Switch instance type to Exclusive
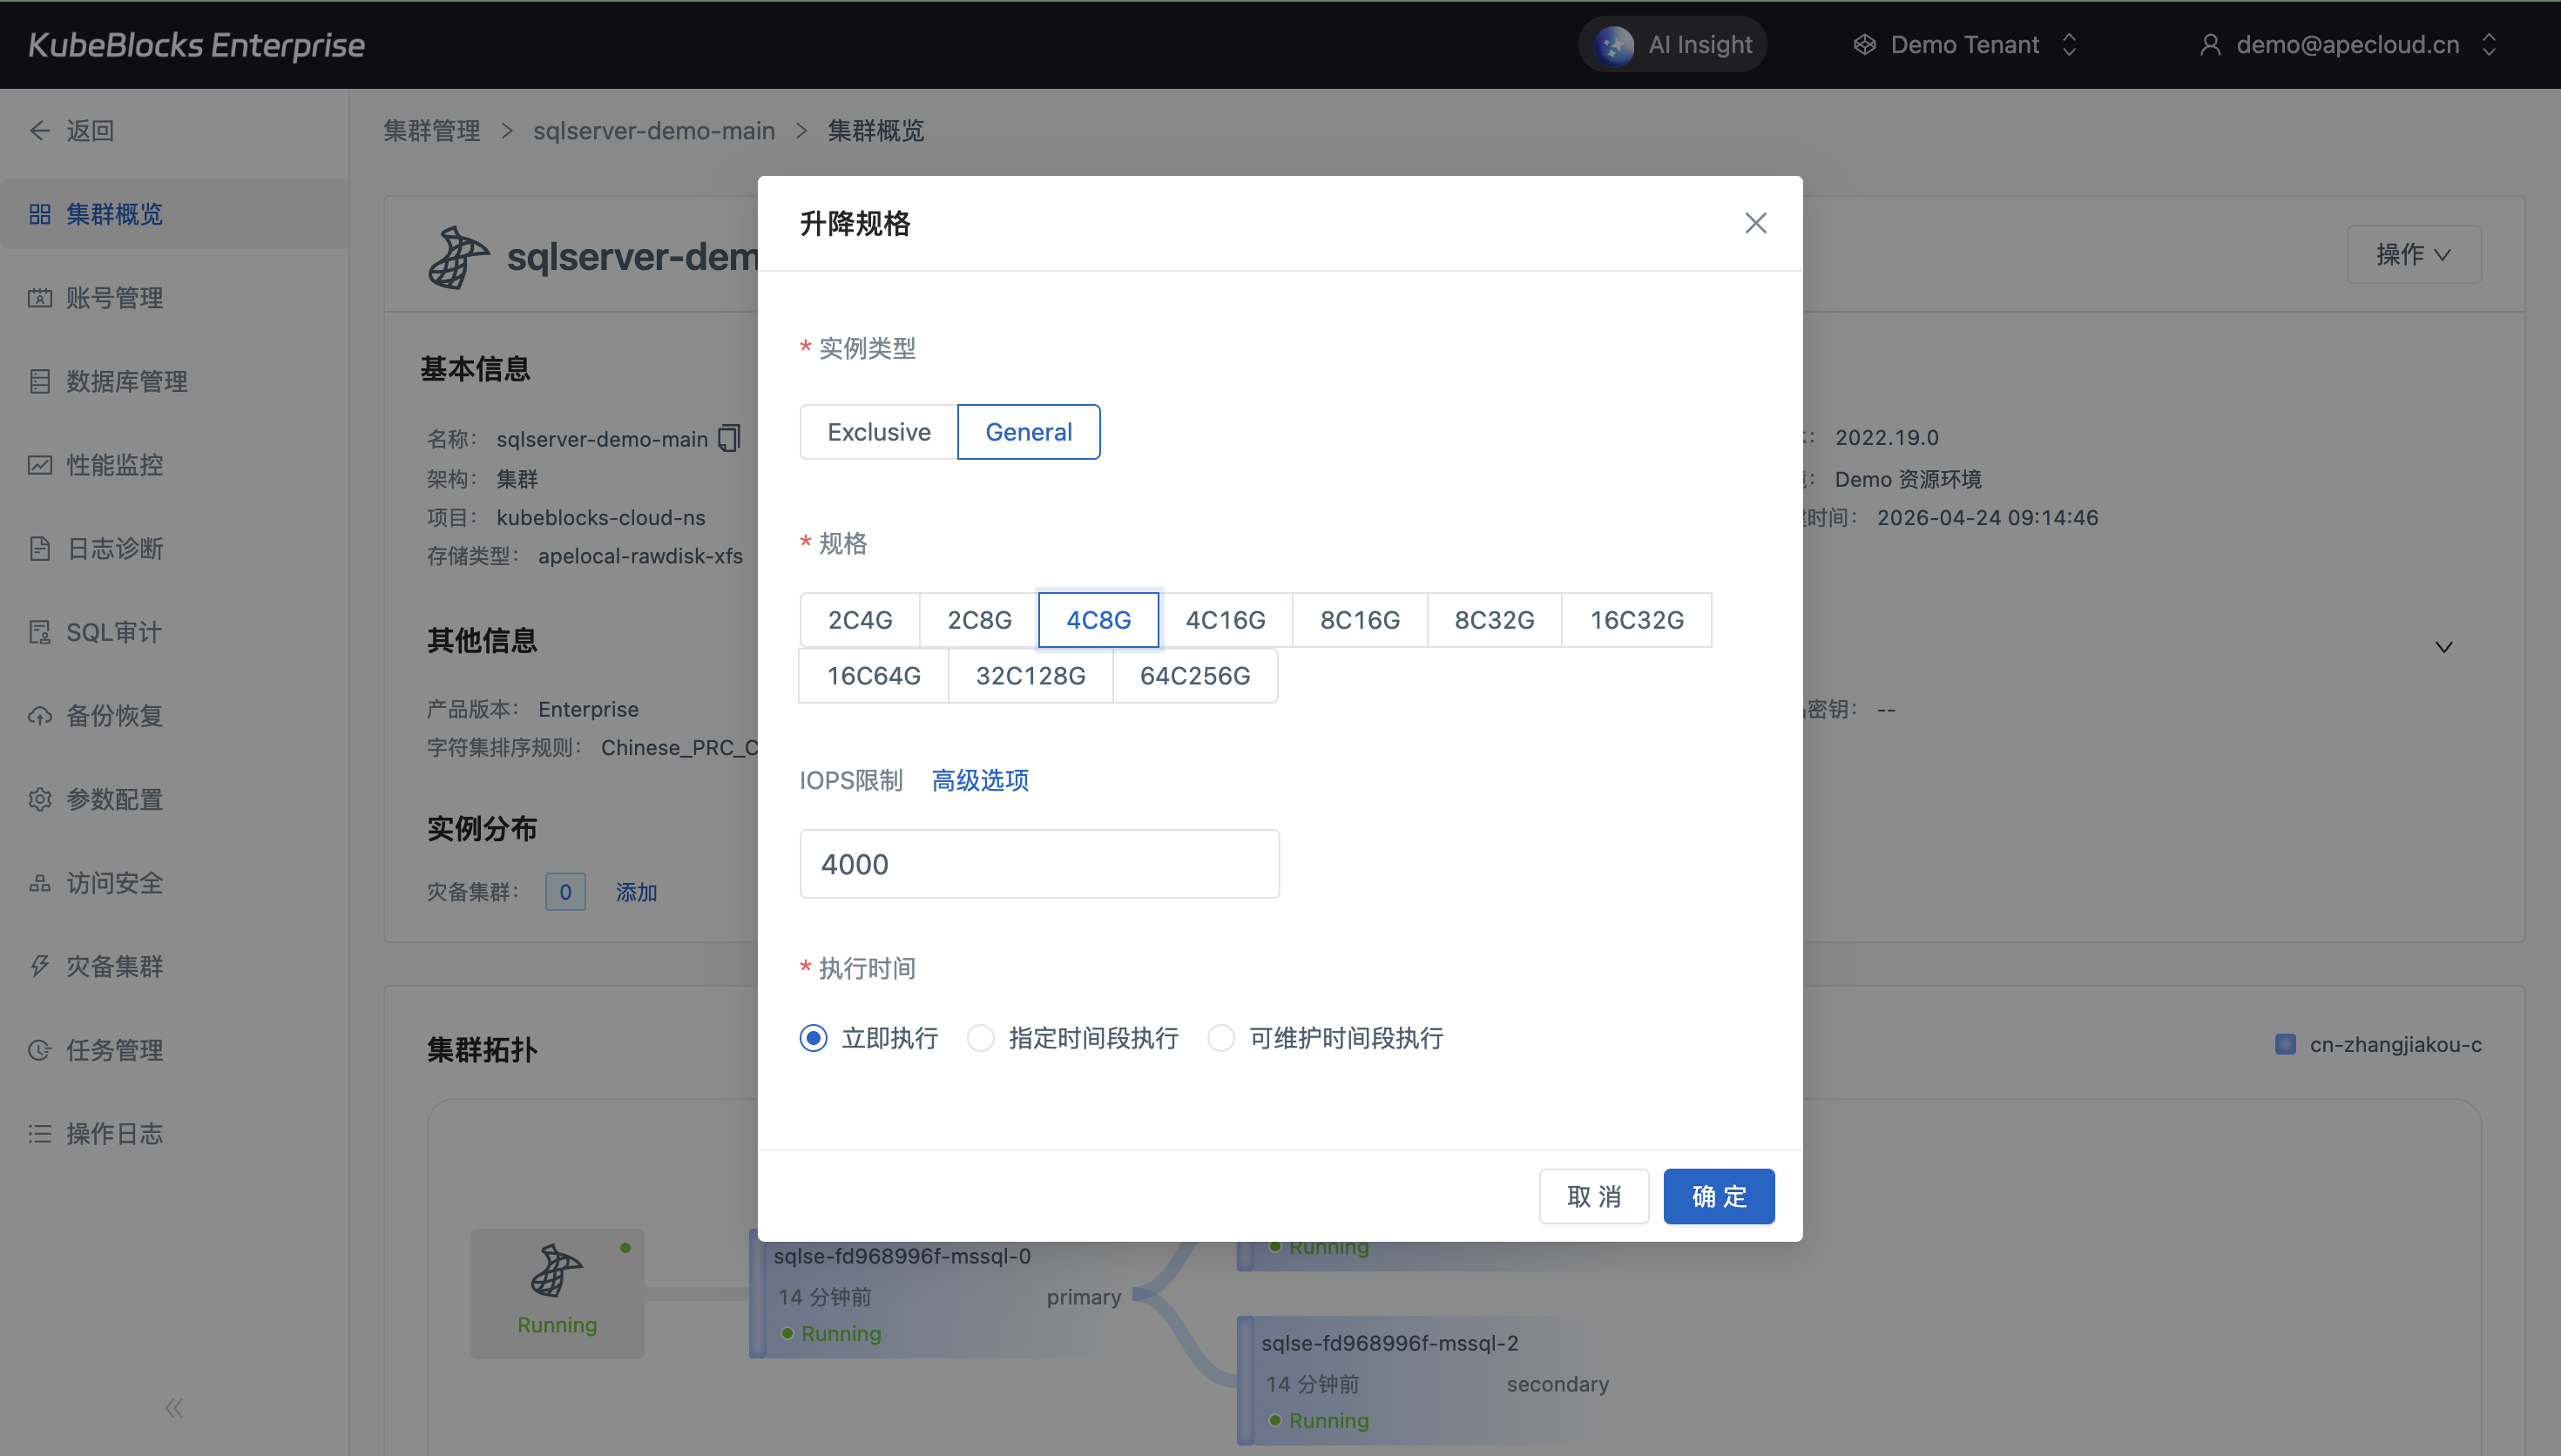Image resolution: width=2561 pixels, height=1456 pixels. point(878,432)
